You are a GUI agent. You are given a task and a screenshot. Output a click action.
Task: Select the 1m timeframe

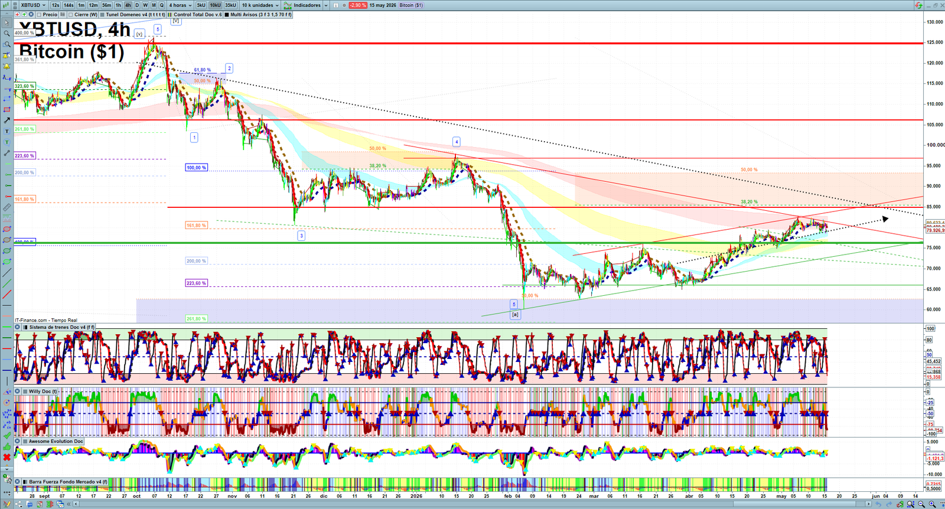click(x=81, y=5)
